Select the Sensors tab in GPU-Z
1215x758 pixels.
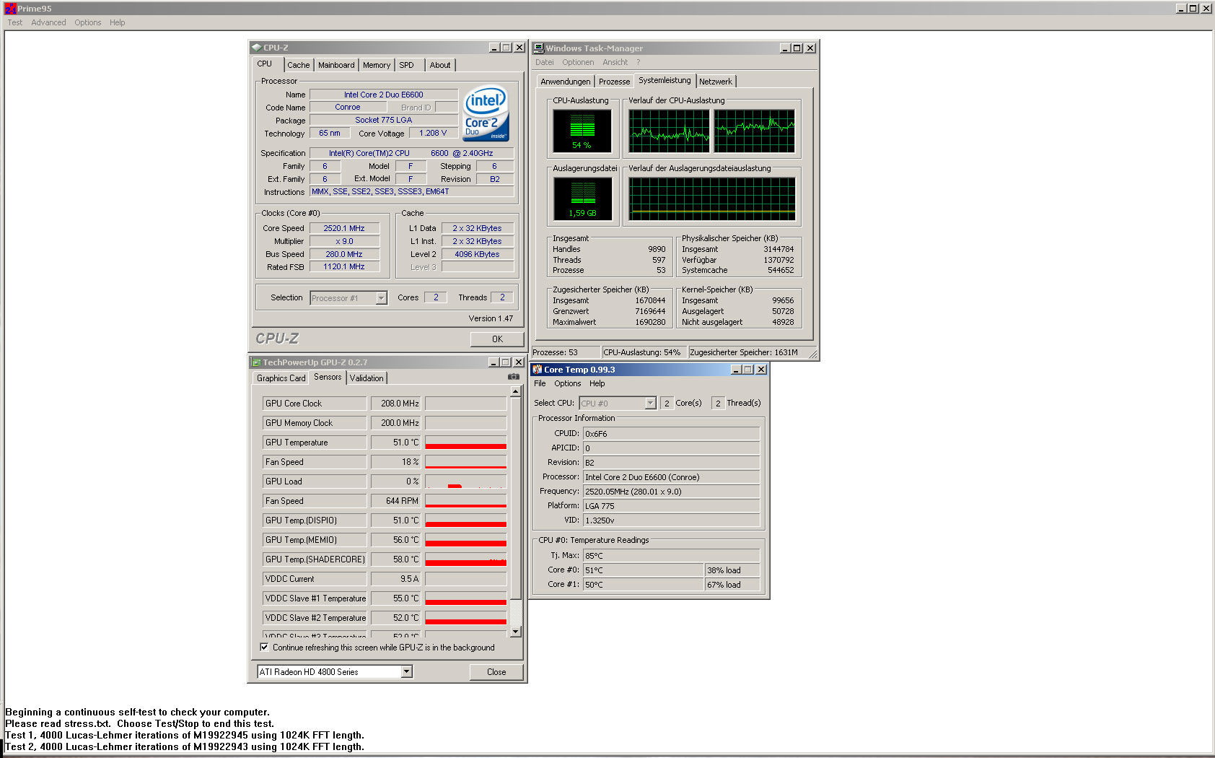click(x=328, y=377)
